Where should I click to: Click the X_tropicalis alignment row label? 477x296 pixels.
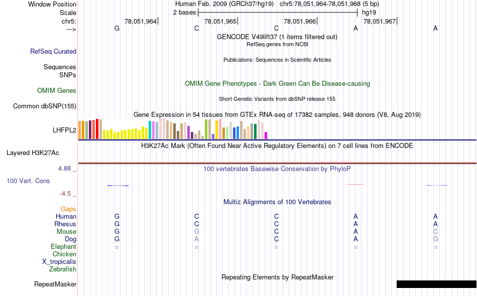(59, 262)
